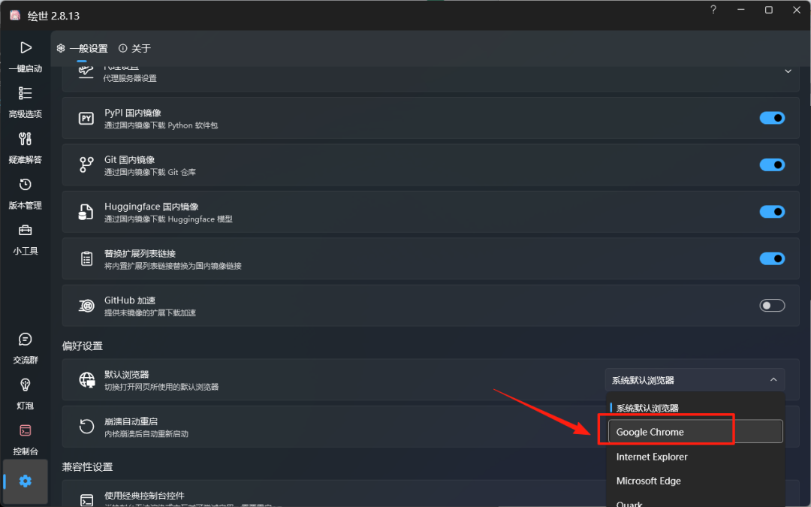Click the help question mark button
The image size is (811, 507).
pyautogui.click(x=713, y=10)
